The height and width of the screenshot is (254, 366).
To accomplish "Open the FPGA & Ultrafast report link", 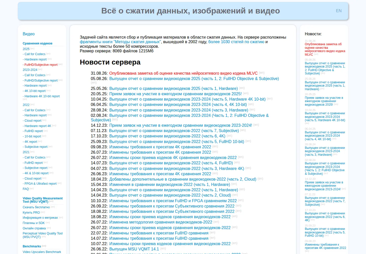I will 40,184.
